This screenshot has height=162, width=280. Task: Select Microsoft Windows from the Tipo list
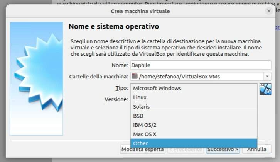[x=194, y=88]
